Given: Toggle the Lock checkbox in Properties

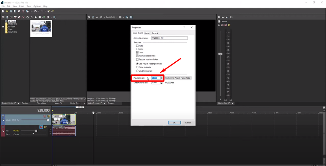Looking at the screenshot, I should click(x=137, y=49).
